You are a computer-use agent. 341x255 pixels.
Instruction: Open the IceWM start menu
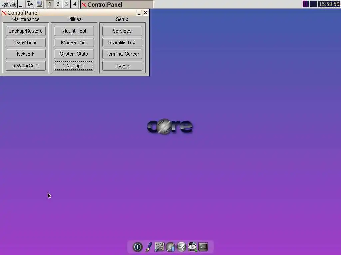9,4
